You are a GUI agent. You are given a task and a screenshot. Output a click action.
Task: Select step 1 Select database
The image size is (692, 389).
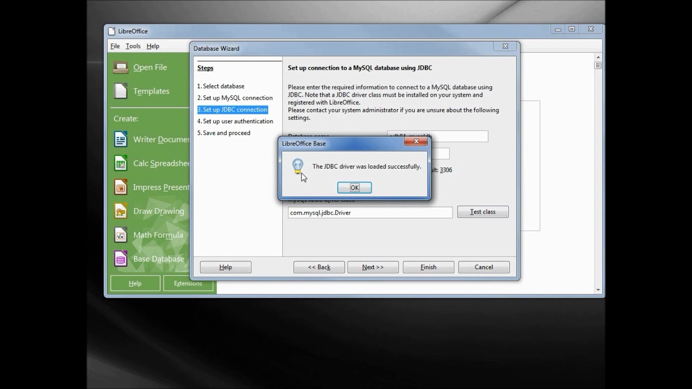221,86
